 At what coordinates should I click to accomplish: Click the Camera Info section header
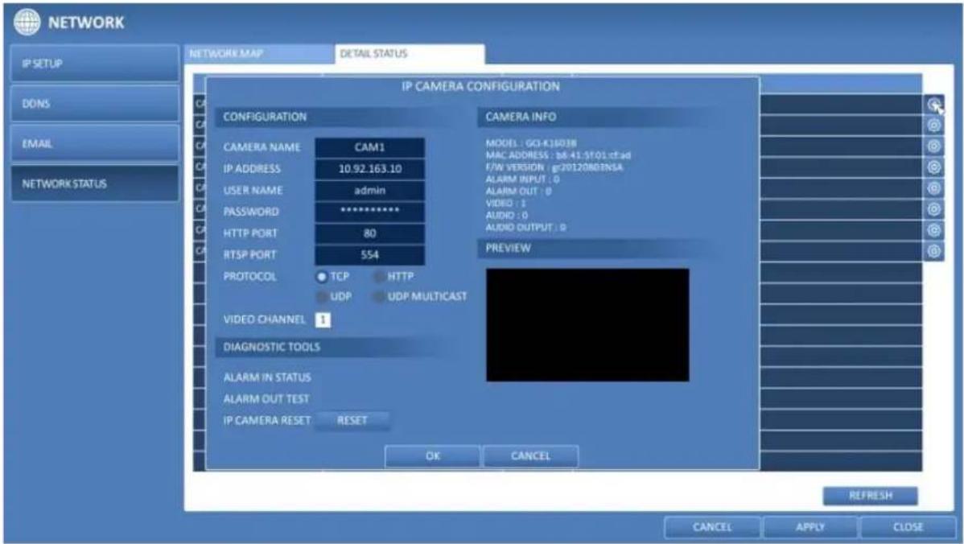pyautogui.click(x=599, y=117)
